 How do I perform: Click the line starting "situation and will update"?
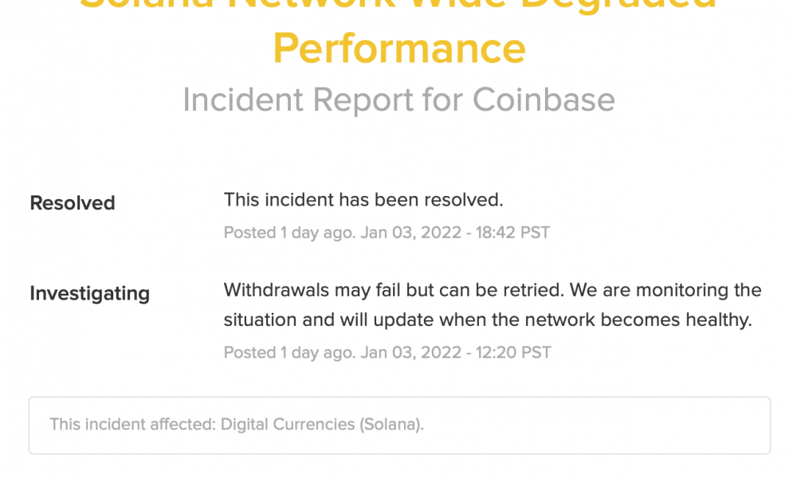(x=488, y=319)
